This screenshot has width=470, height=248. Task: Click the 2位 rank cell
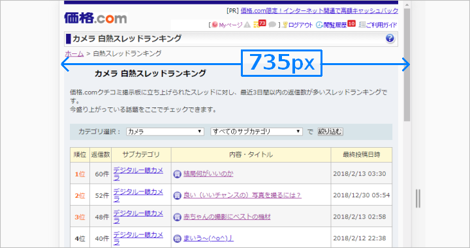click(x=80, y=195)
